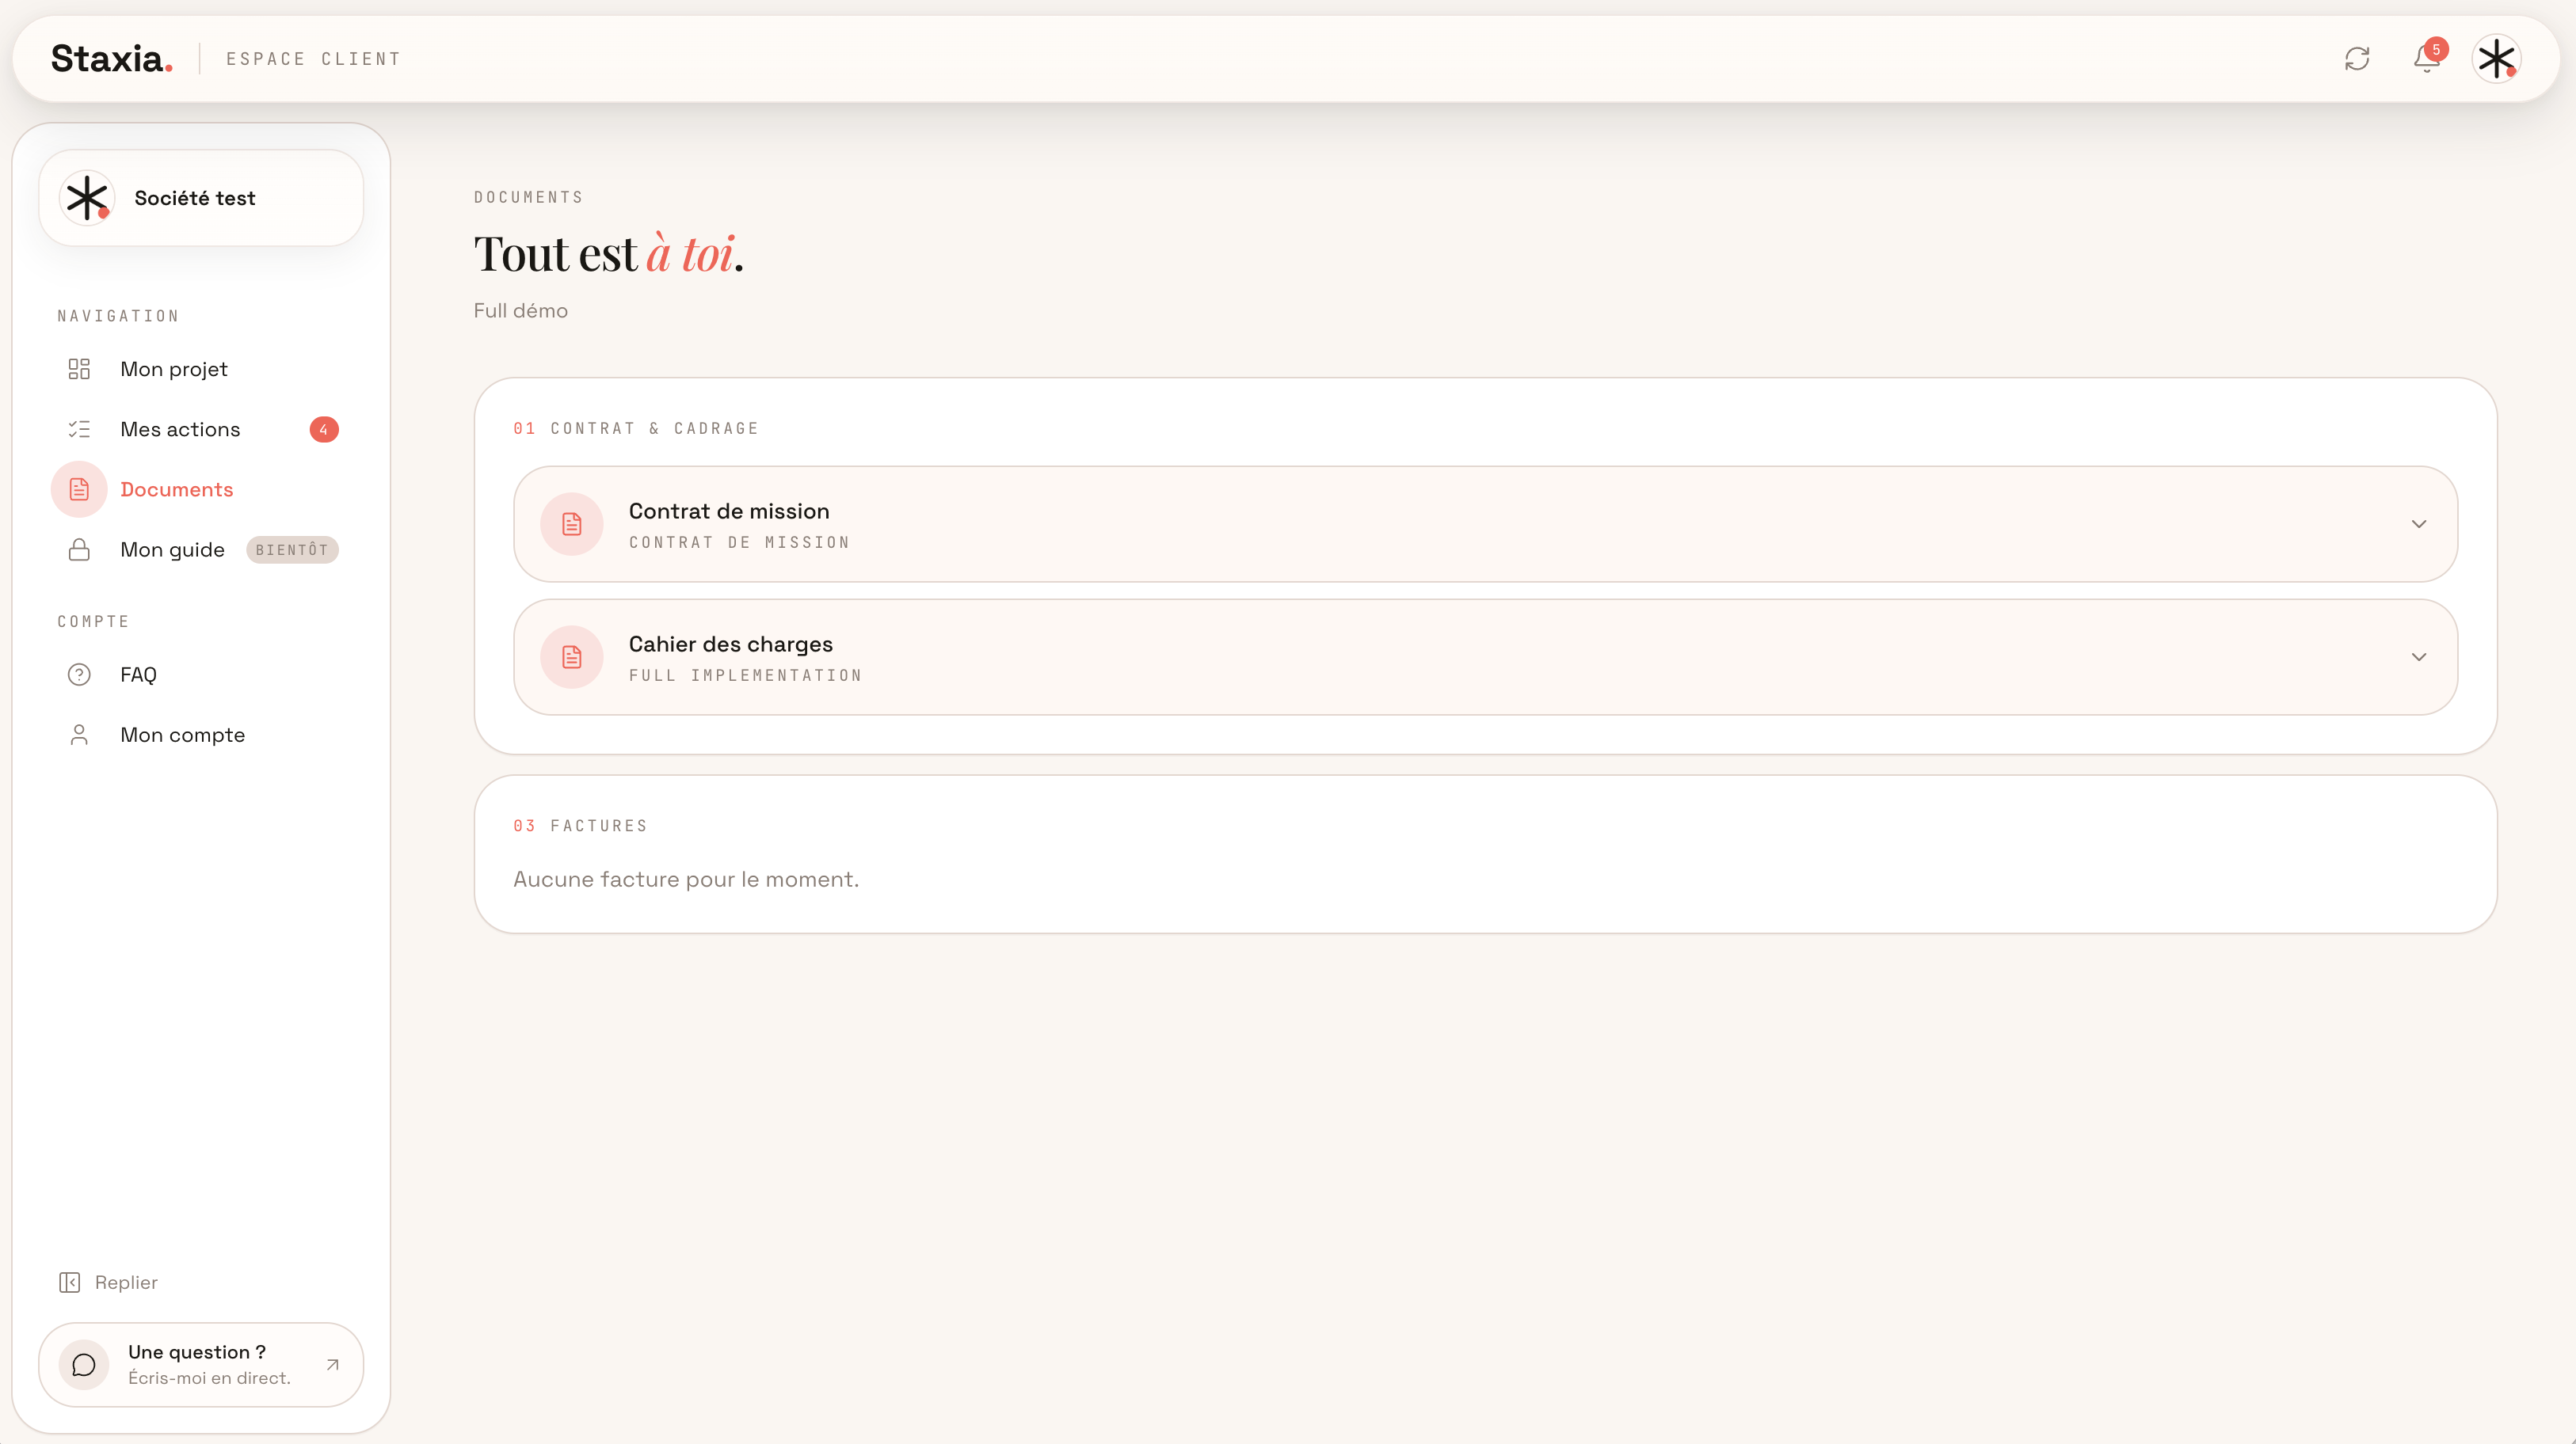Go to Mon projet
2576x1444 pixels.
(x=201, y=369)
